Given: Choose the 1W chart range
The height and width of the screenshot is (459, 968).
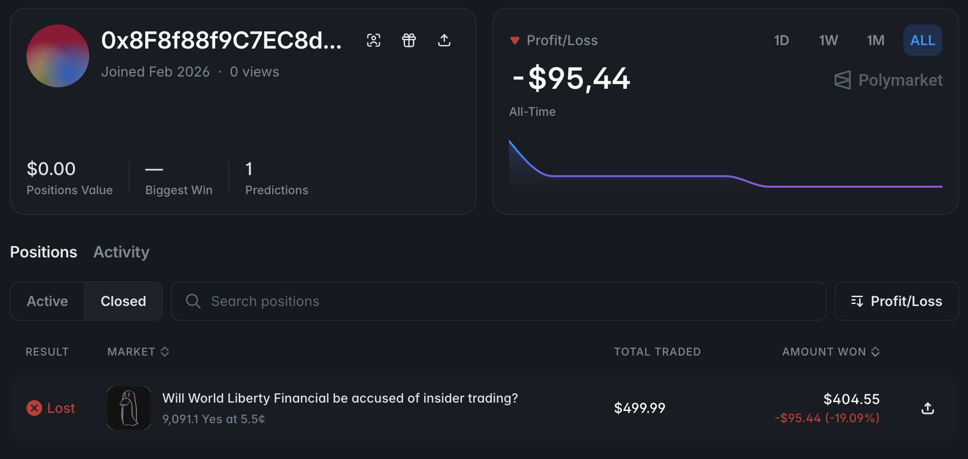Looking at the screenshot, I should tap(828, 40).
